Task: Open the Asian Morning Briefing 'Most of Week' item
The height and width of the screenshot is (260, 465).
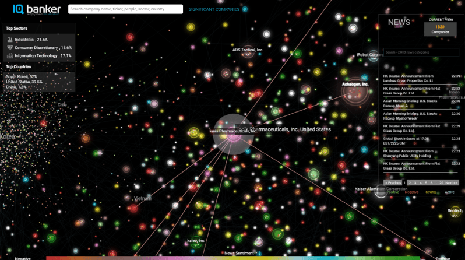Action: point(421,116)
